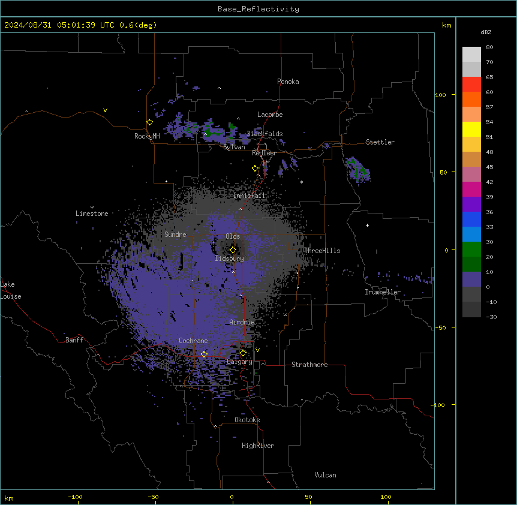Click the Calgary city label
Viewport: 517px width, 505px height.
point(239,362)
